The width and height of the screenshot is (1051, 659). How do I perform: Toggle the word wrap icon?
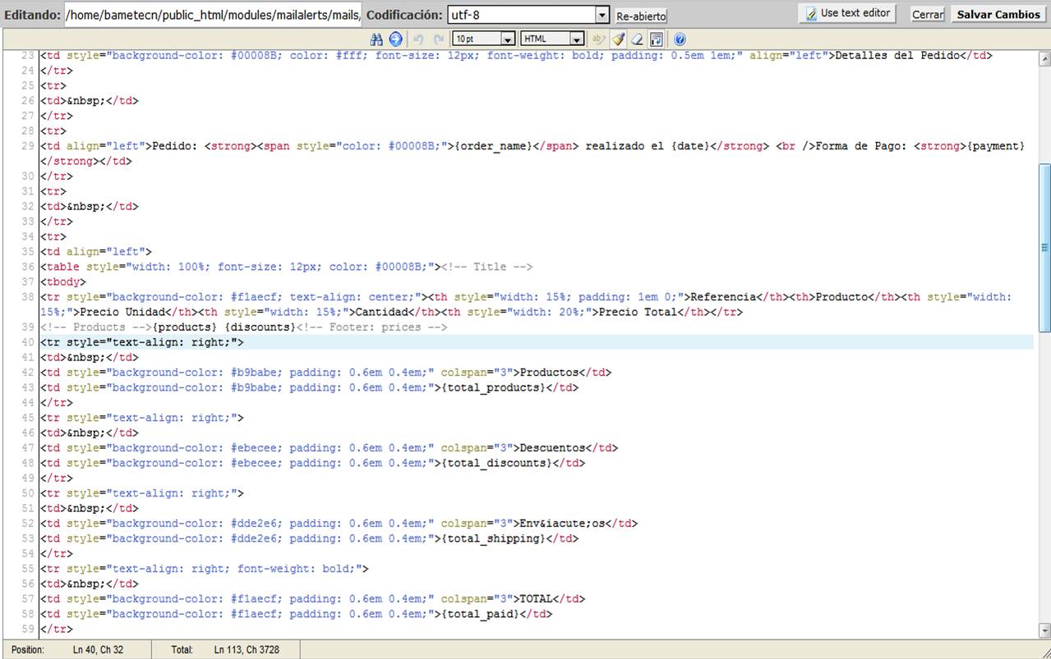[x=657, y=39]
